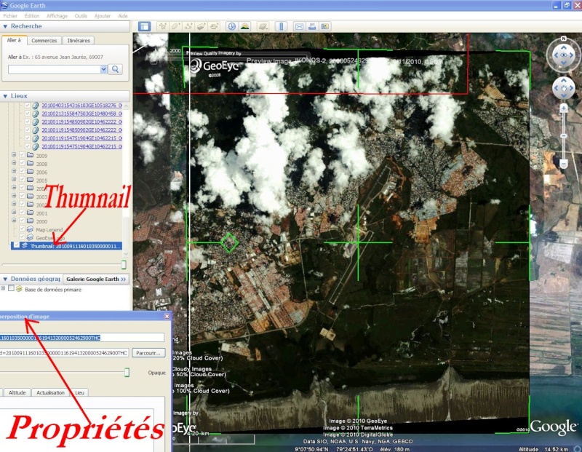Click the Print toolbar icon
Screen dimensions: 582x452
(x=312, y=26)
